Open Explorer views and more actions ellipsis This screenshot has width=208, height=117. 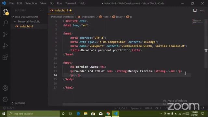(42, 10)
